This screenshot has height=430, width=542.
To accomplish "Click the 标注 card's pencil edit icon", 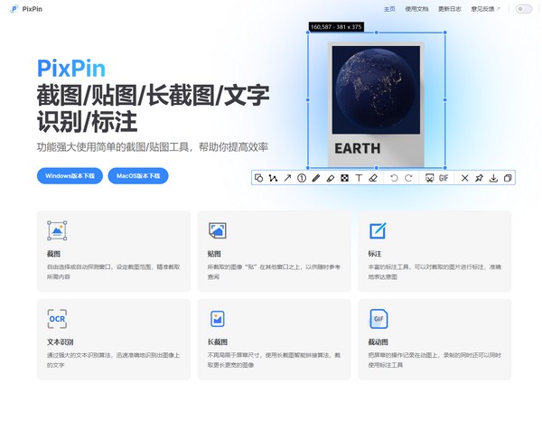I will 378,230.
